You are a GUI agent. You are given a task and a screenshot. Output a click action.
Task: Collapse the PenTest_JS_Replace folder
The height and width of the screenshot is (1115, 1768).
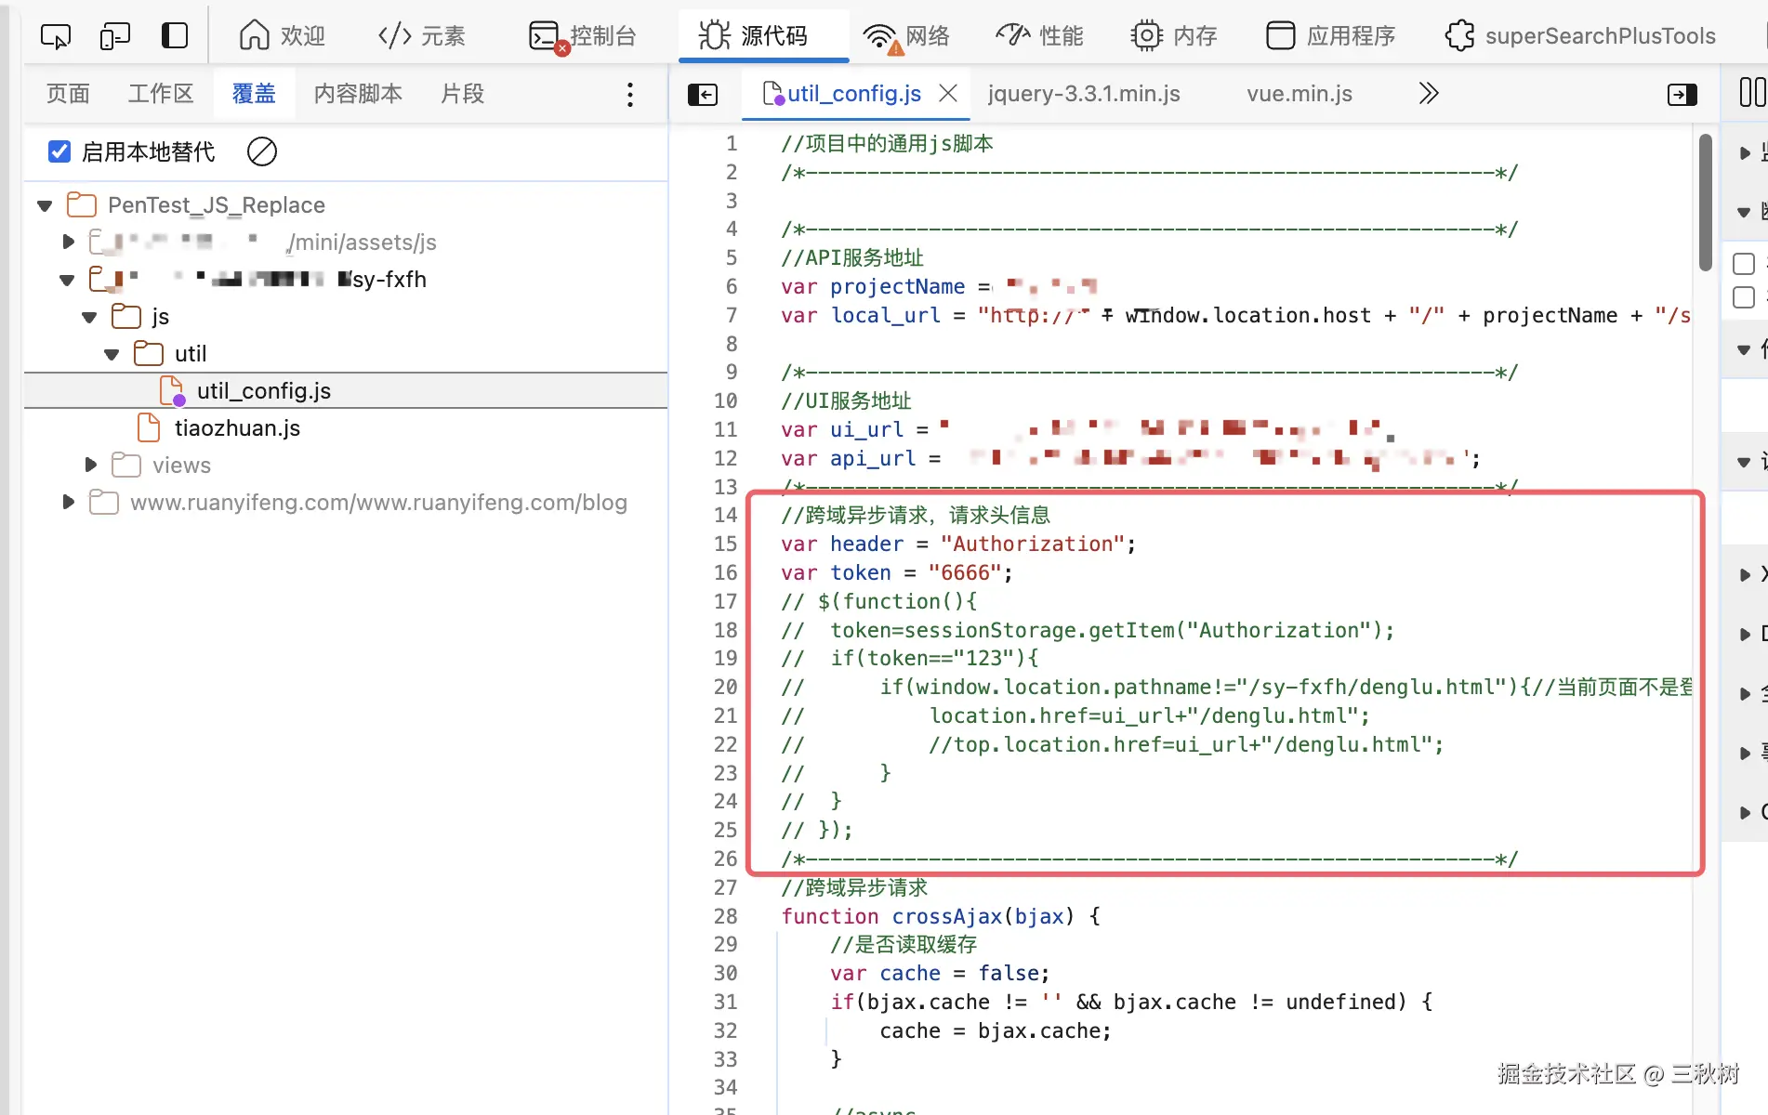[45, 205]
